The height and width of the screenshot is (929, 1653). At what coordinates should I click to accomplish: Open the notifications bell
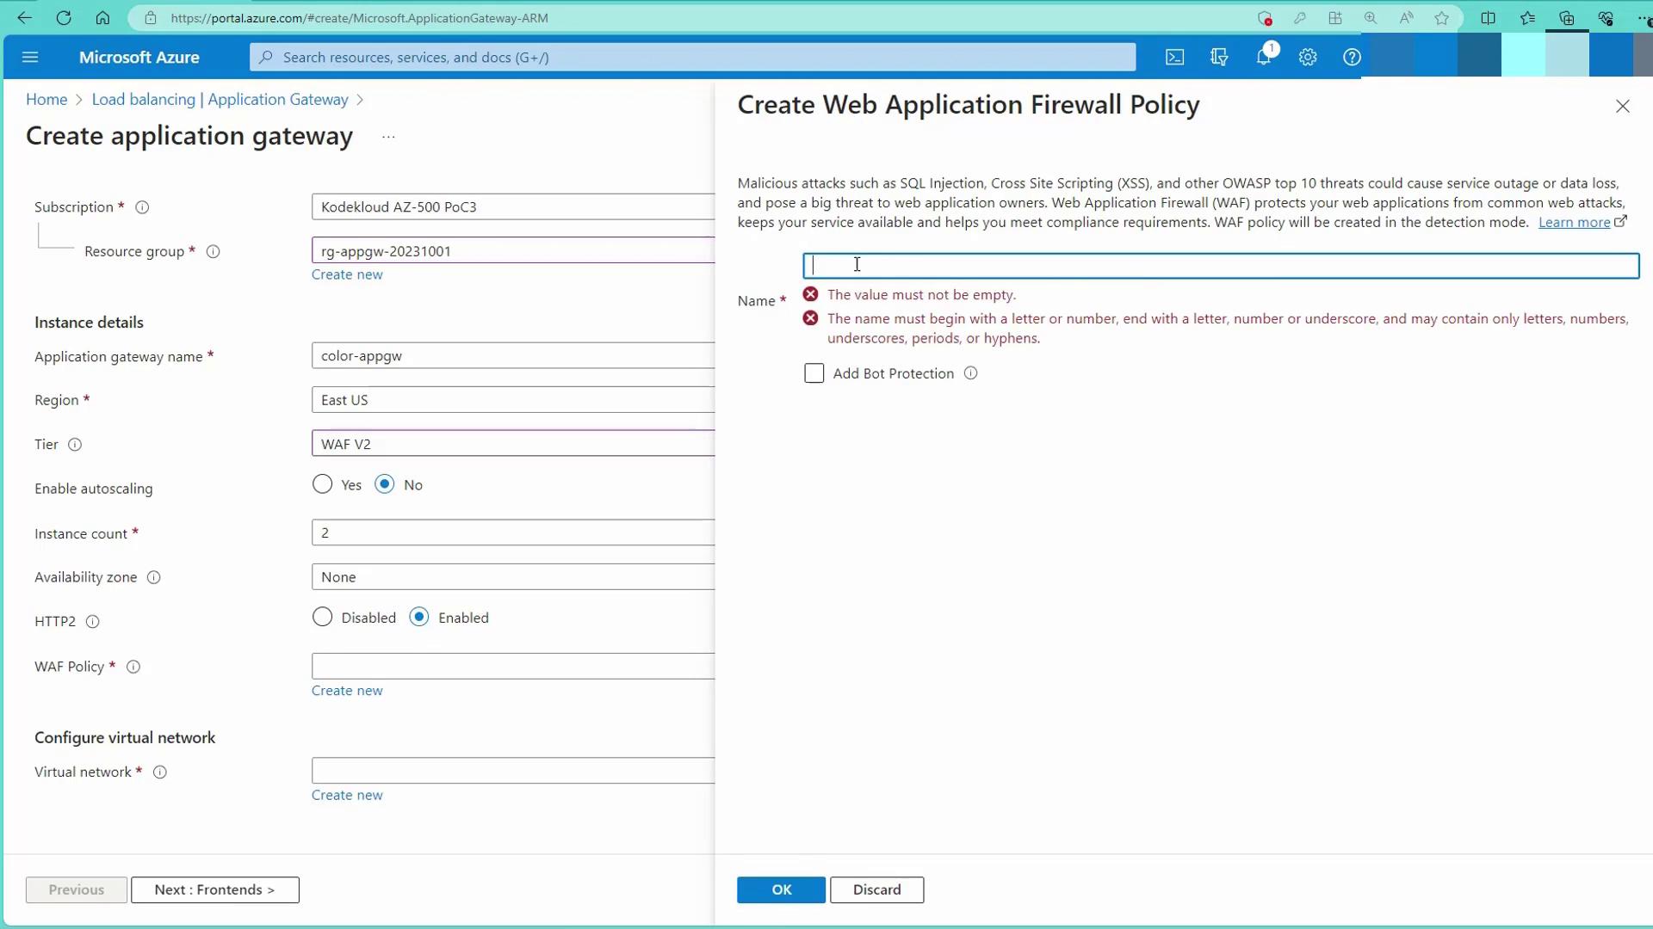point(1263,57)
